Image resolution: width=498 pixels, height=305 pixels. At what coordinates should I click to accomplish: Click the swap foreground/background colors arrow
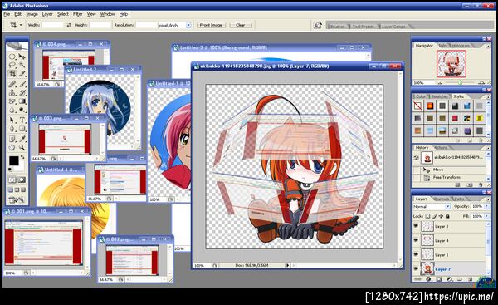tap(22, 156)
